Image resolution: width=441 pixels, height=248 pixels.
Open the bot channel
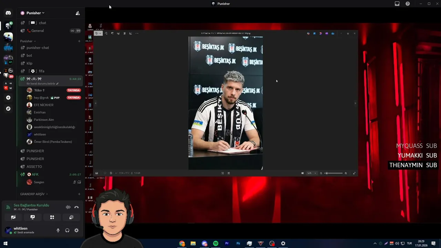[x=50, y=55]
